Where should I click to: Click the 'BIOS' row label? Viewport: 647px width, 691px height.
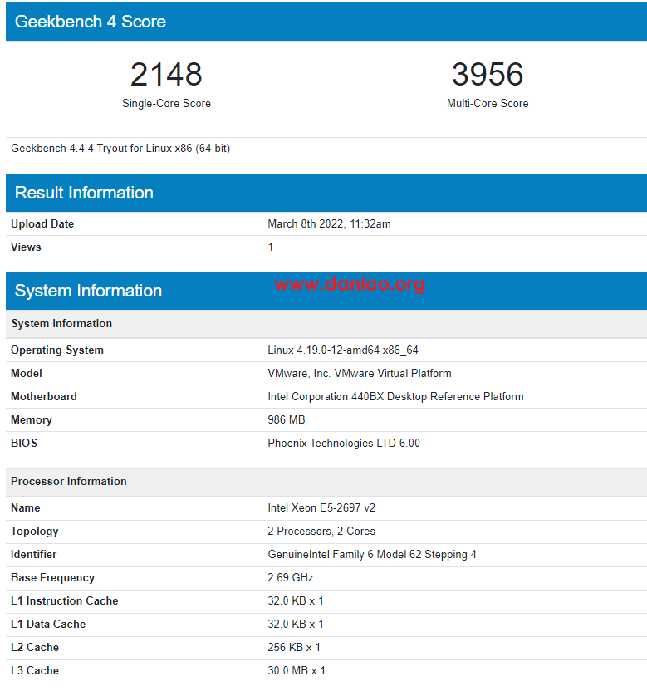click(24, 443)
